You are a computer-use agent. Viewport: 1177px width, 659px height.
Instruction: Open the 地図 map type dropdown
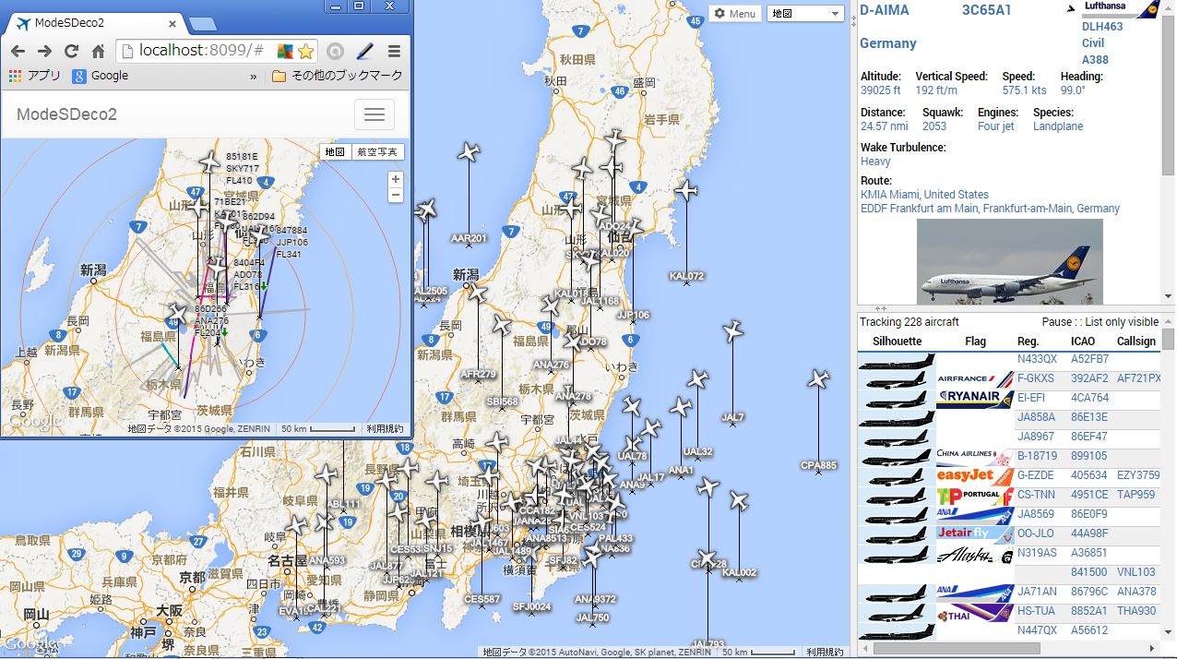(x=806, y=14)
